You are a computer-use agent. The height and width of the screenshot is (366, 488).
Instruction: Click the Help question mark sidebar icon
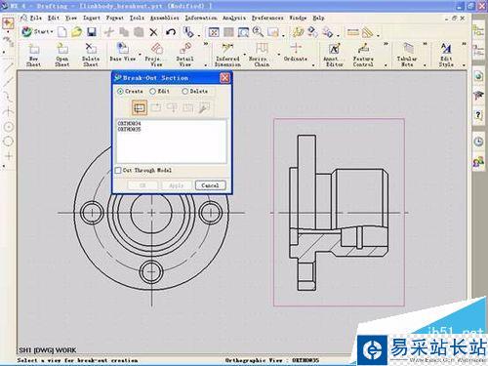coord(478,115)
